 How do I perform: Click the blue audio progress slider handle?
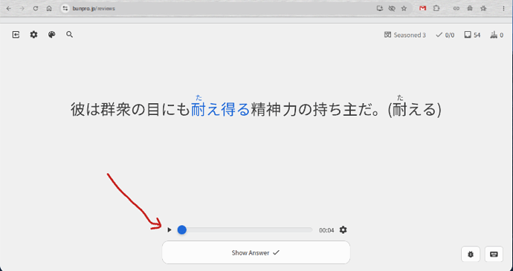182,230
